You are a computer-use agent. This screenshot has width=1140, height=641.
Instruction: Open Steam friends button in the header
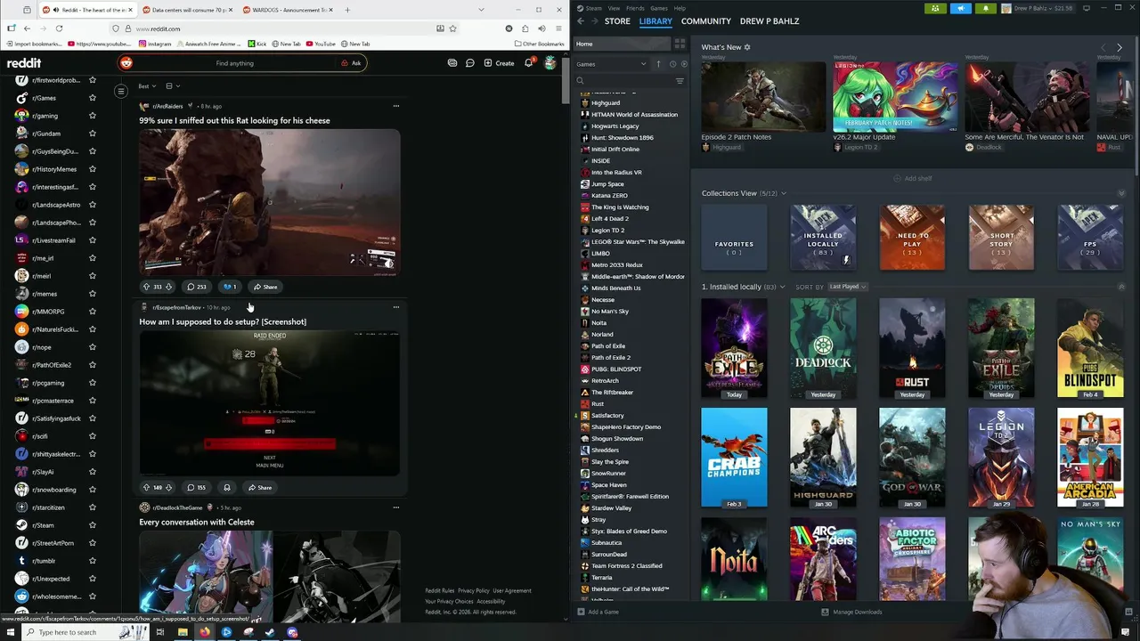pyautogui.click(x=934, y=8)
